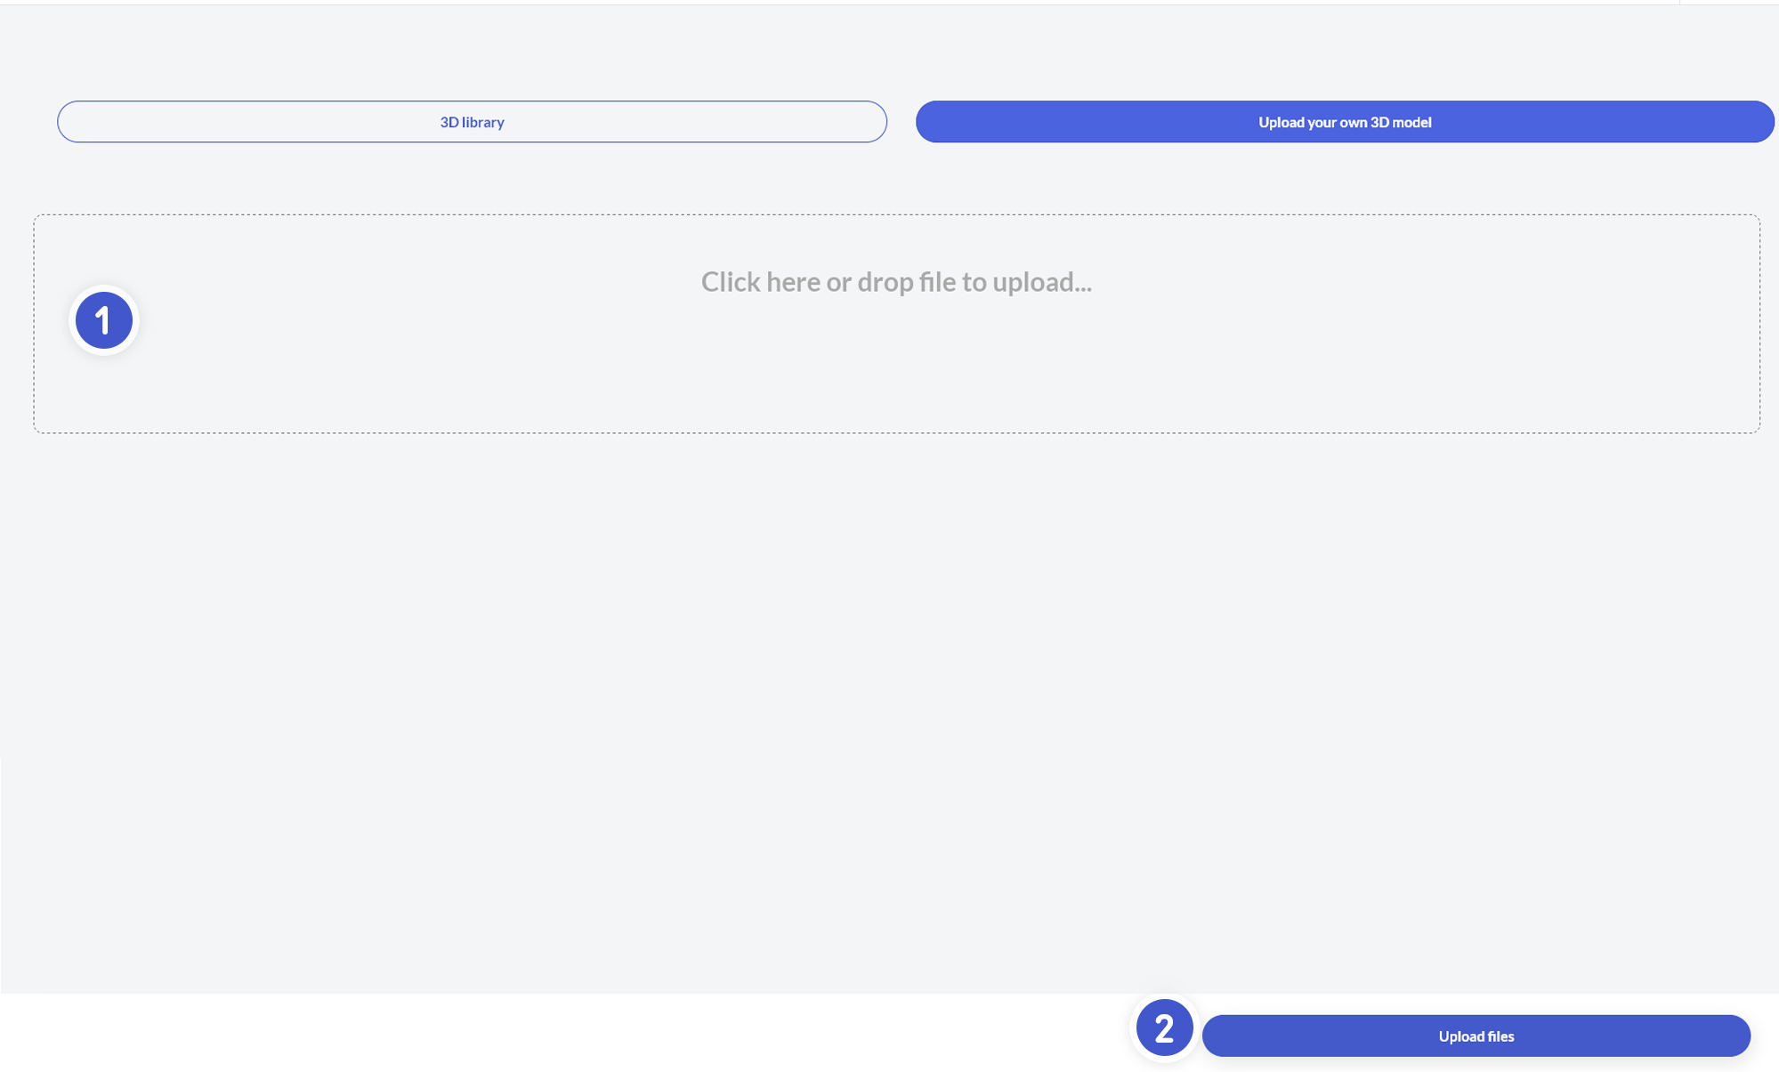The image size is (1779, 1072).
Task: Select the Upload your own 3D model tab
Action: tap(1344, 122)
